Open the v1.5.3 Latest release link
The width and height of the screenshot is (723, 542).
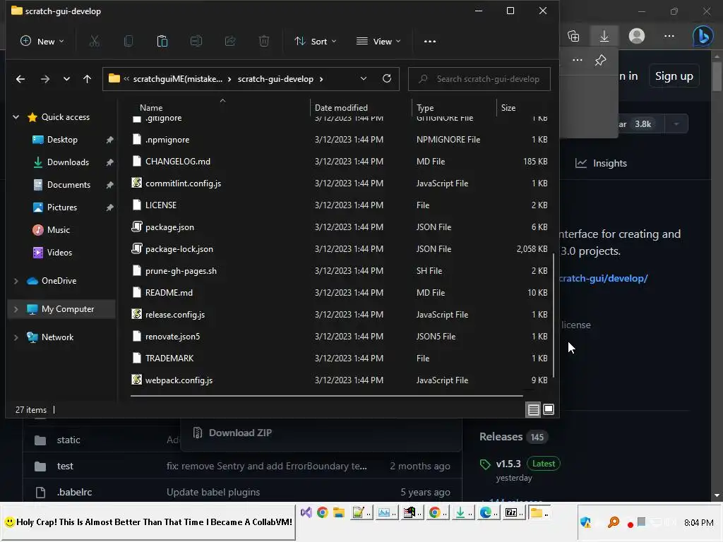508,464
